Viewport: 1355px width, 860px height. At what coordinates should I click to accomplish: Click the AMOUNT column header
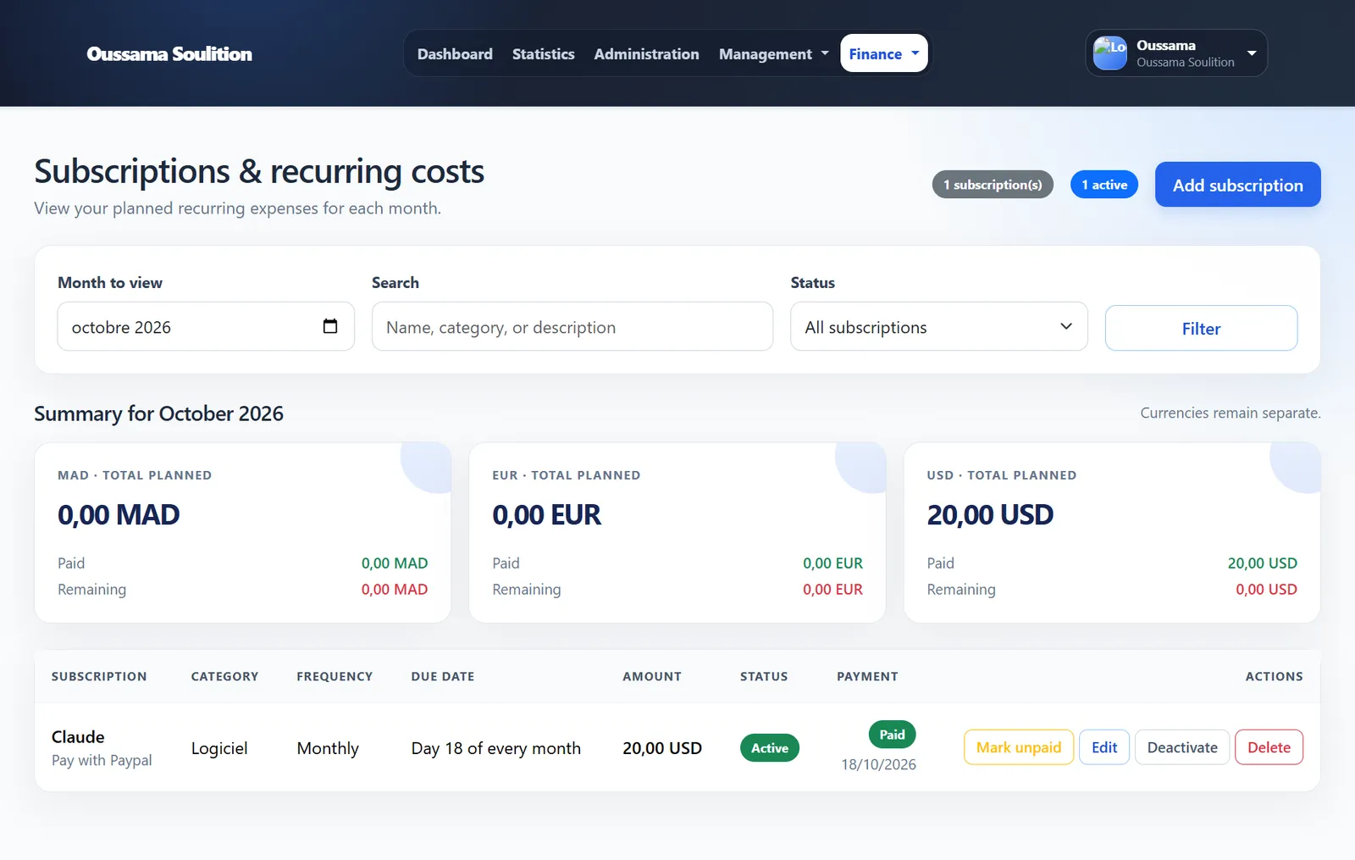(652, 676)
